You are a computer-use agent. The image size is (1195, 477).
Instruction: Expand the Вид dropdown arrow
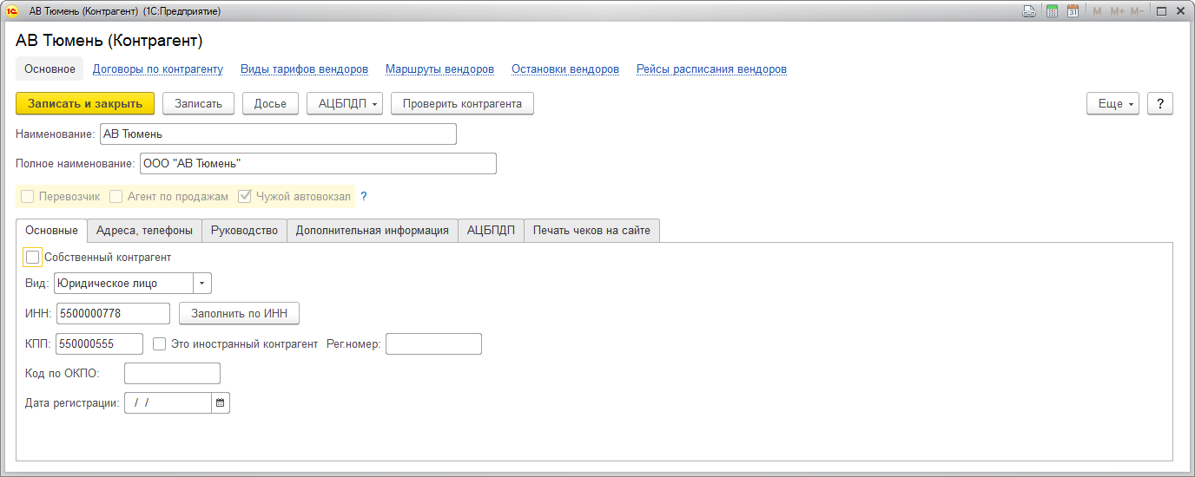tap(202, 284)
